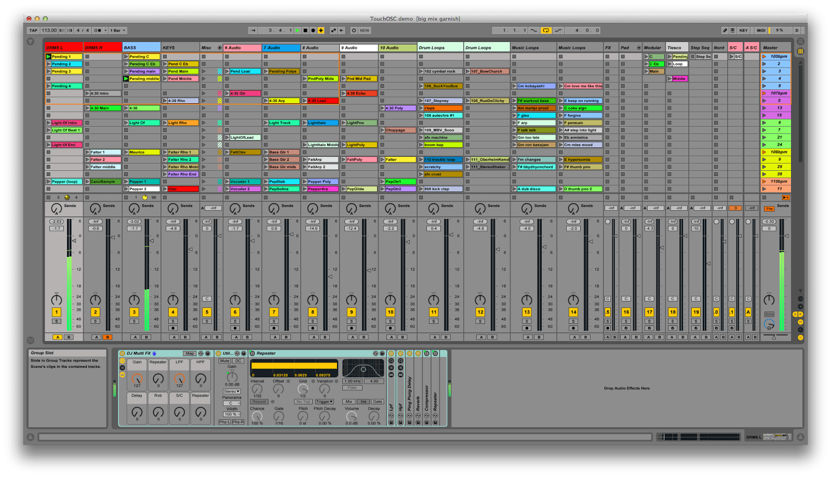This screenshot has width=831, height=477.
Task: Solo track 3 with its S button
Action: click(x=134, y=321)
